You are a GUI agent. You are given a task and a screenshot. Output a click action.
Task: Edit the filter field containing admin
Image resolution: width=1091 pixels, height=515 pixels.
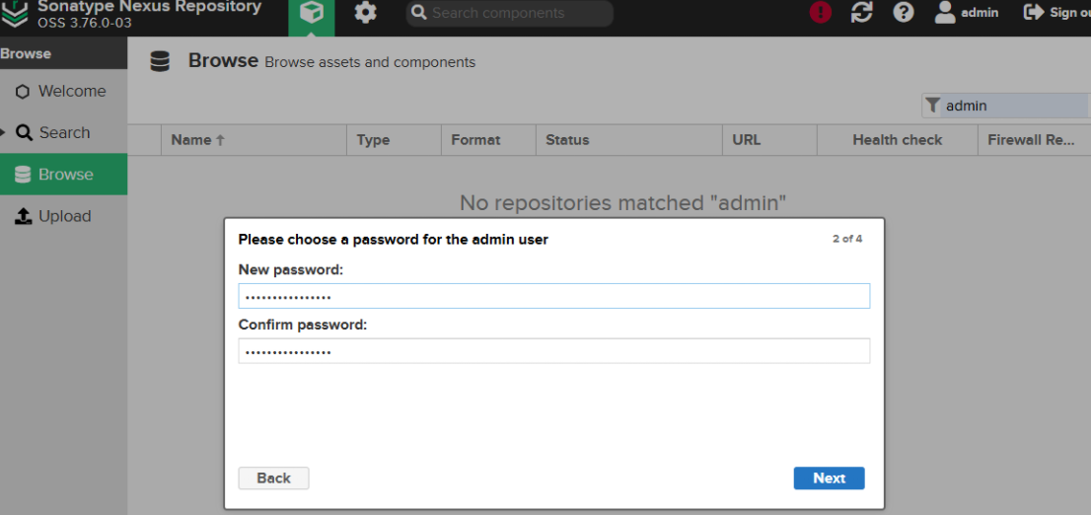pyautogui.click(x=1014, y=106)
